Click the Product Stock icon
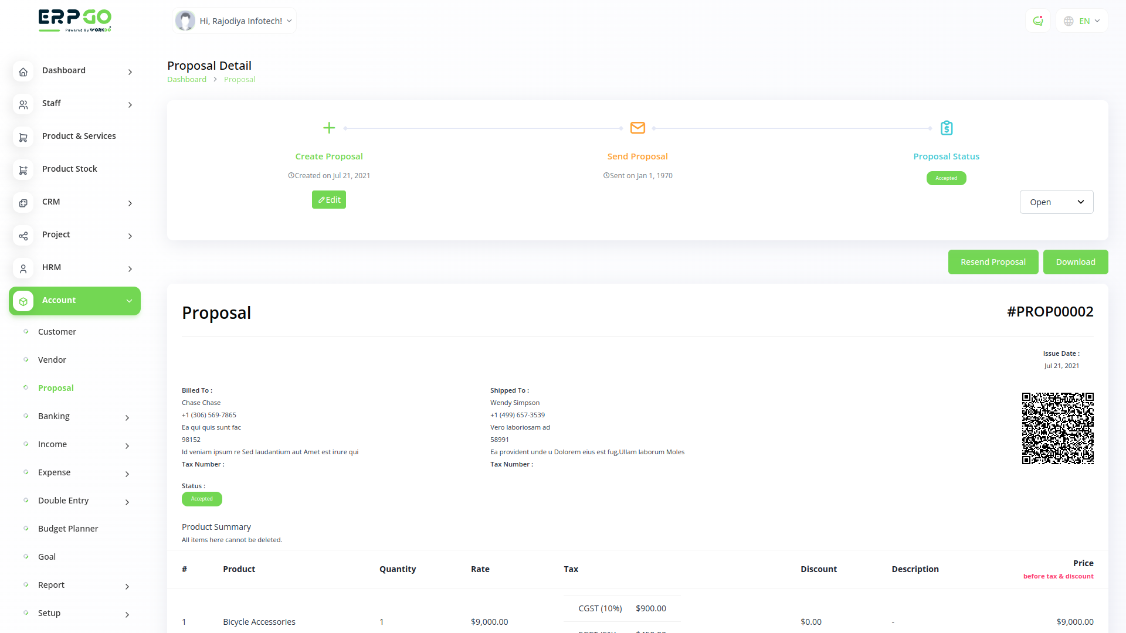Screen dimensions: 1126x633 coord(23,170)
